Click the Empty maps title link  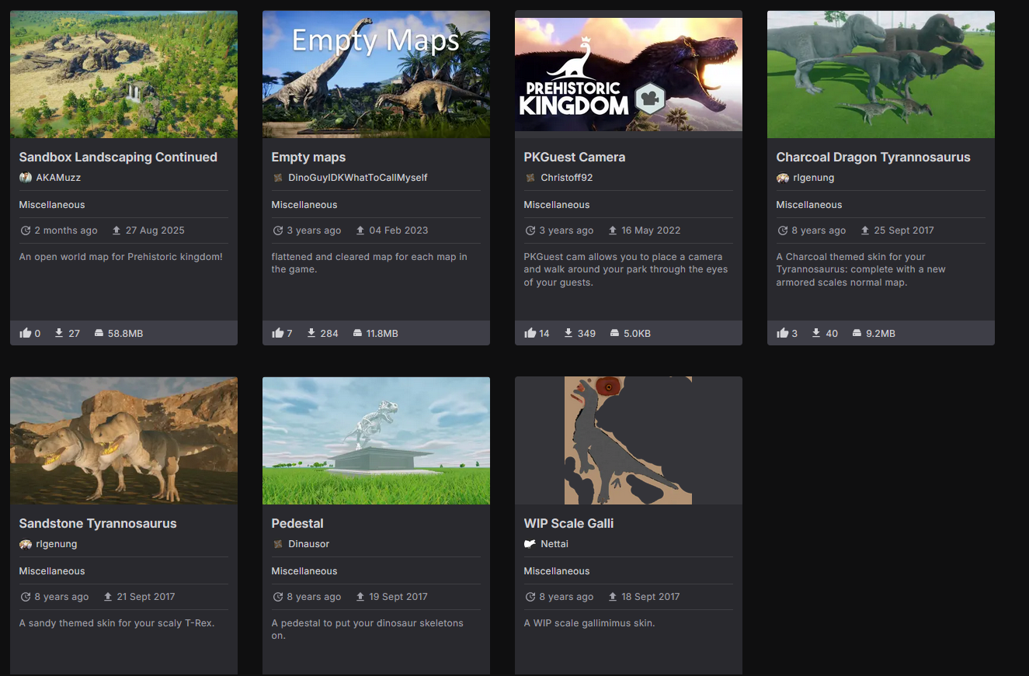point(308,157)
